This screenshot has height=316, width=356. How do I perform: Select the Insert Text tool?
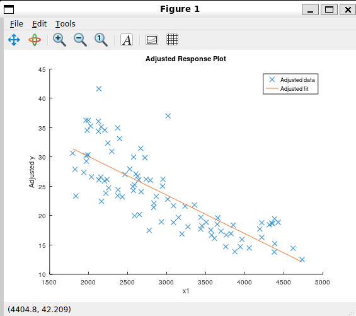tap(127, 40)
